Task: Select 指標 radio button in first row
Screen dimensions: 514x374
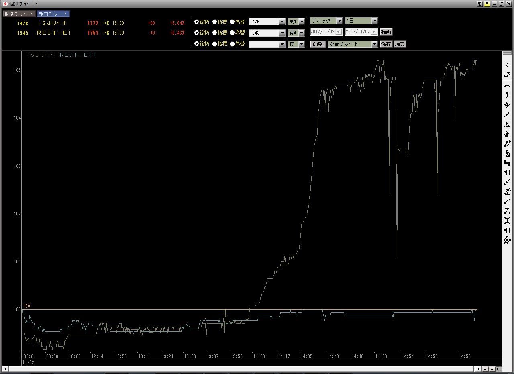Action: click(x=215, y=22)
